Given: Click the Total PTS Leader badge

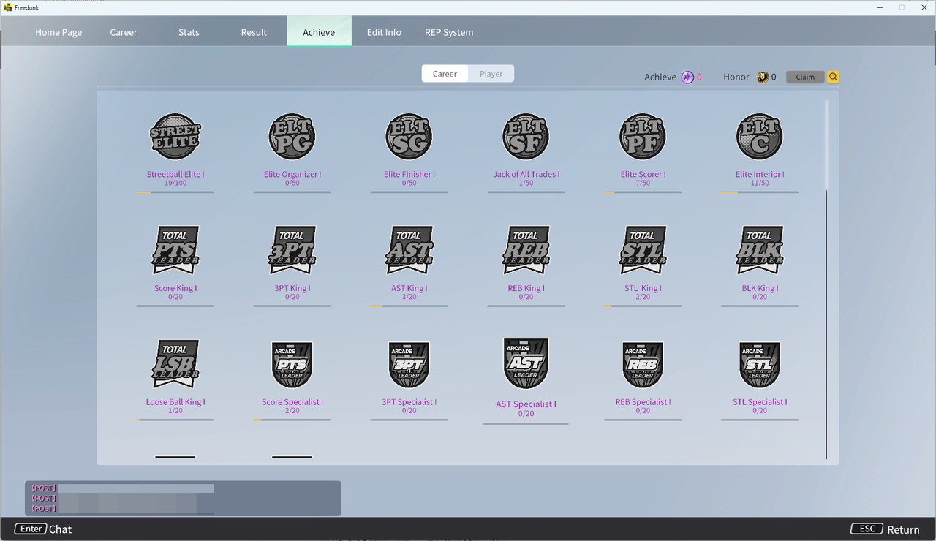Looking at the screenshot, I should click(175, 250).
